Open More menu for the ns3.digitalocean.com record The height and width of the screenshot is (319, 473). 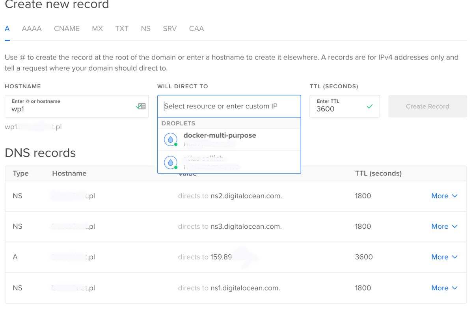[x=444, y=226]
